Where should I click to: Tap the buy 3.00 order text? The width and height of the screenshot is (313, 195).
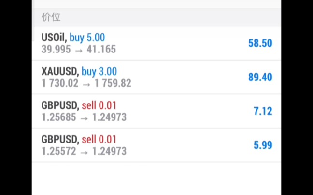tap(99, 72)
